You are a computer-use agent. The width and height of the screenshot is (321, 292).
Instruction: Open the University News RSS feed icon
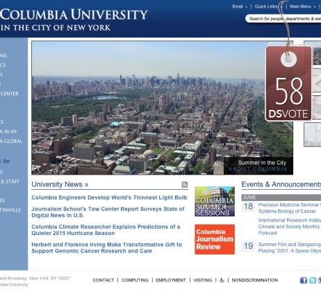point(184,184)
